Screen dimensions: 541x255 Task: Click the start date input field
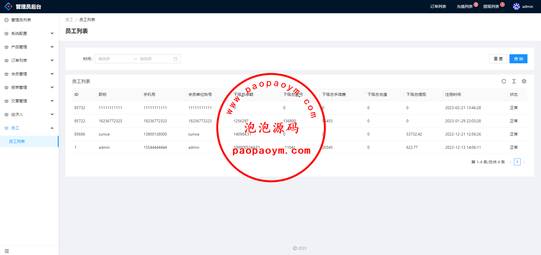(x=113, y=59)
